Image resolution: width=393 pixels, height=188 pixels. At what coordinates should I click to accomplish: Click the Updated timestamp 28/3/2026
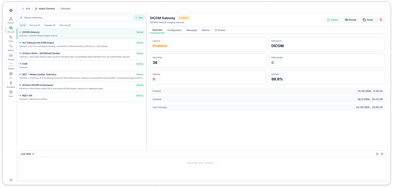pos(370,99)
